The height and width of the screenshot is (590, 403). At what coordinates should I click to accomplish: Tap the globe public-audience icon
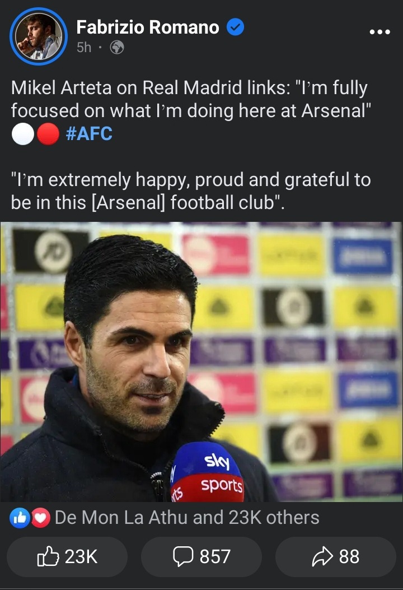click(x=117, y=48)
